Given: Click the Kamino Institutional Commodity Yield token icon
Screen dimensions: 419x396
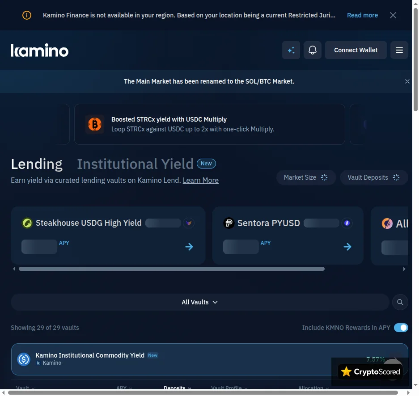Looking at the screenshot, I should [24, 359].
